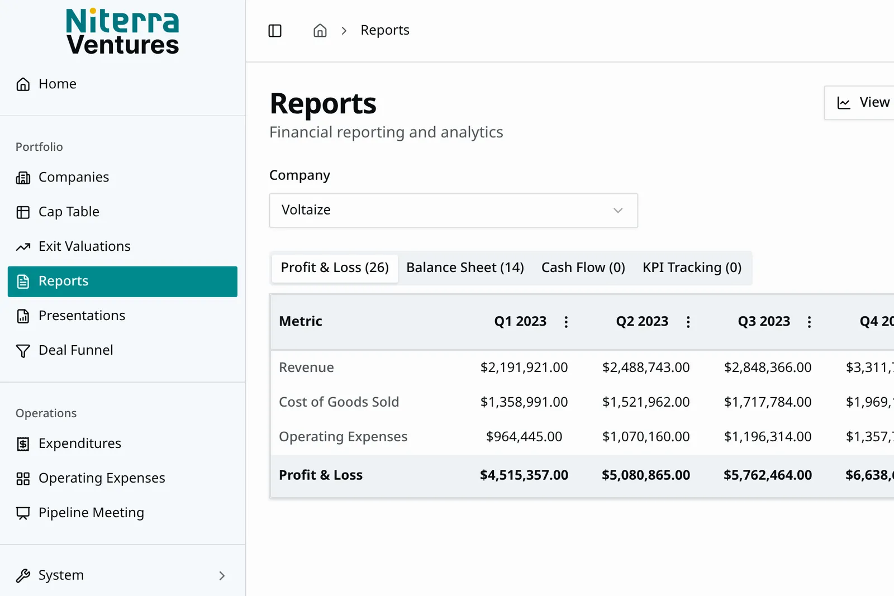Open the Deal Funnel page
This screenshot has height=596, width=894.
pyautogui.click(x=122, y=351)
